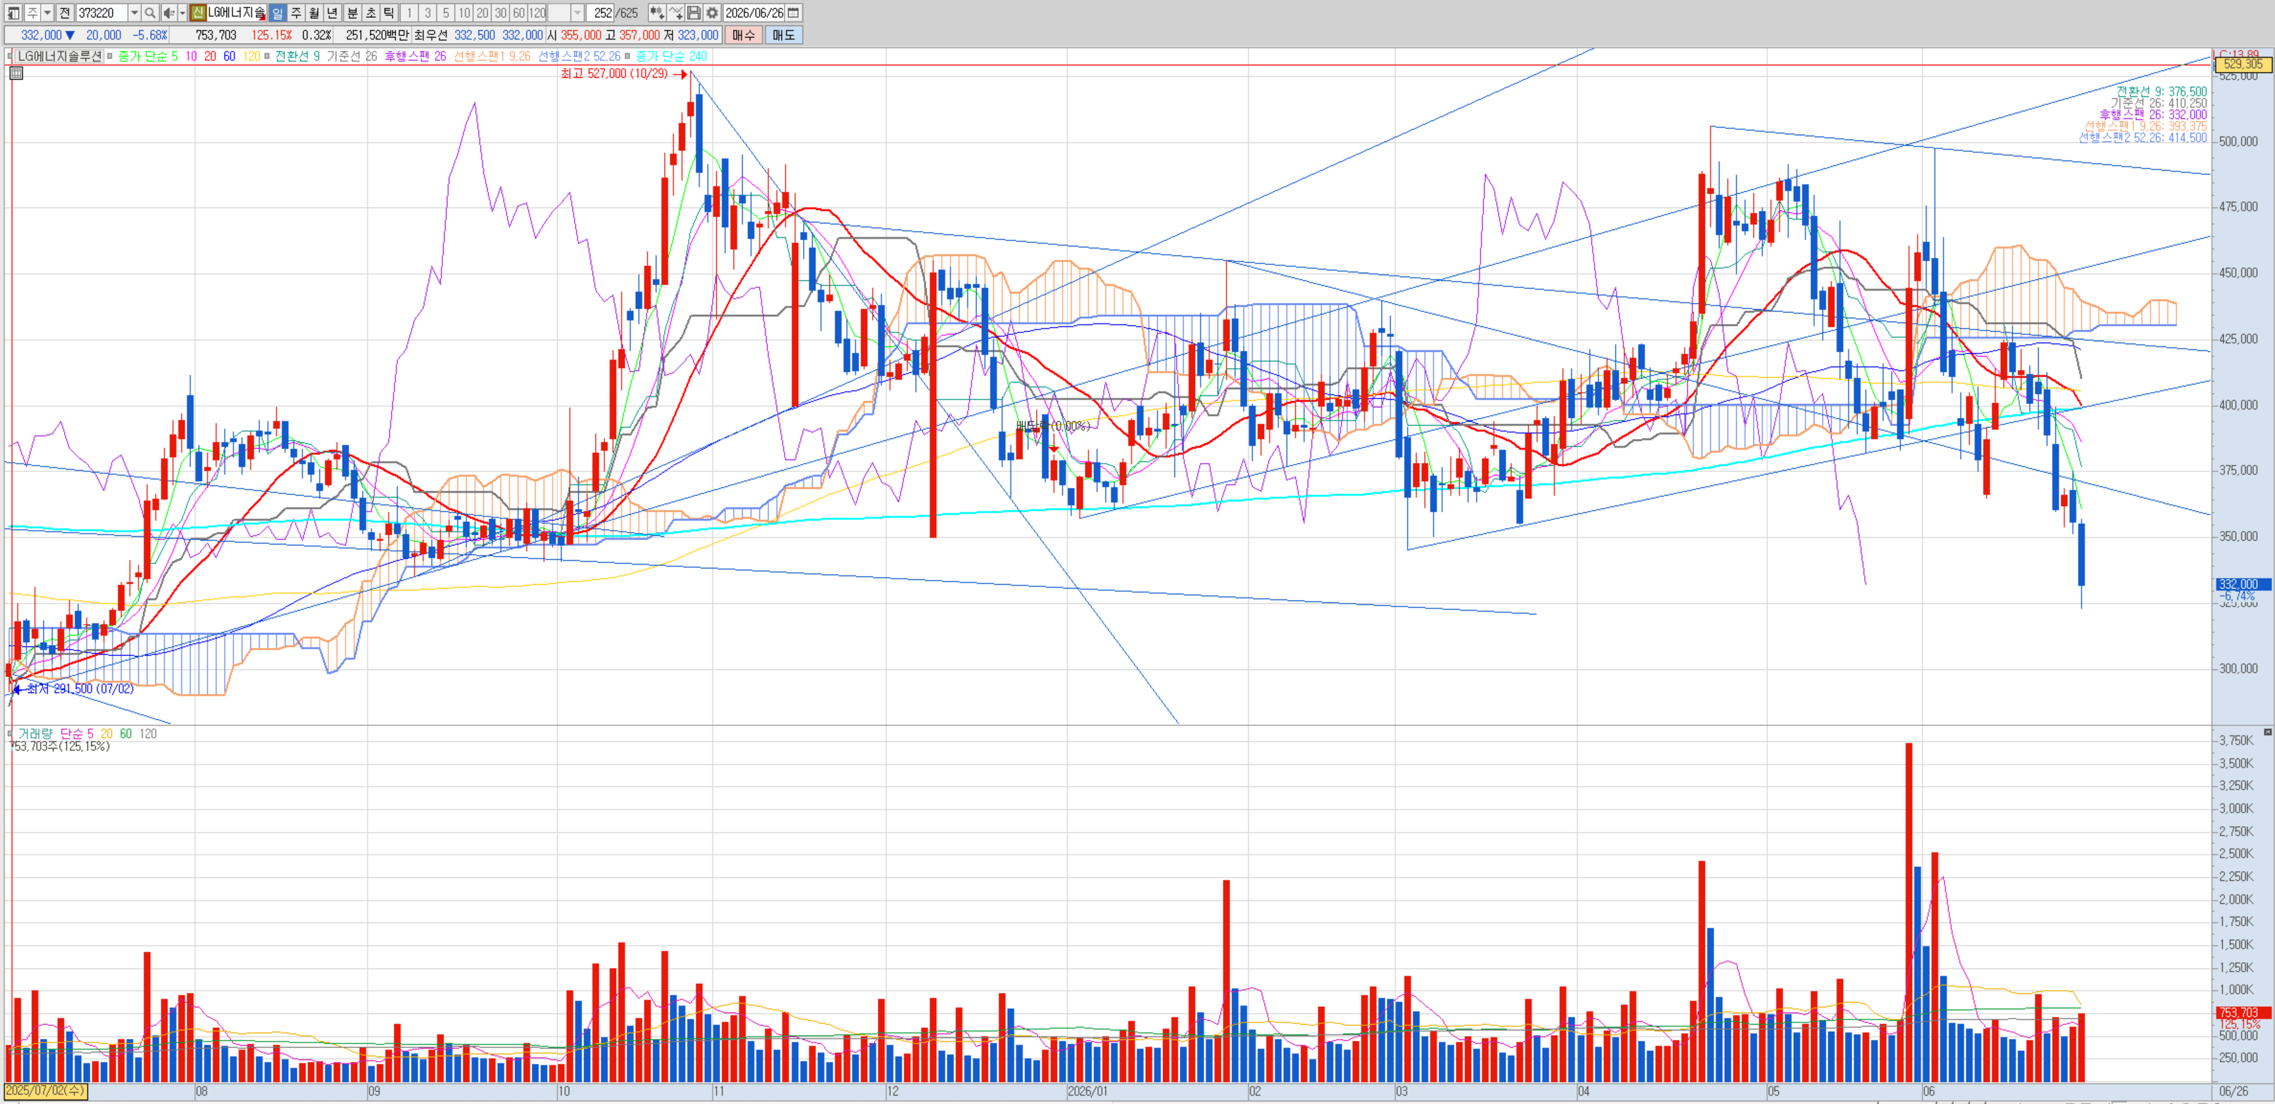Click the 매도 sell button
Viewport: 2275px width, 1104px height.
coord(784,34)
